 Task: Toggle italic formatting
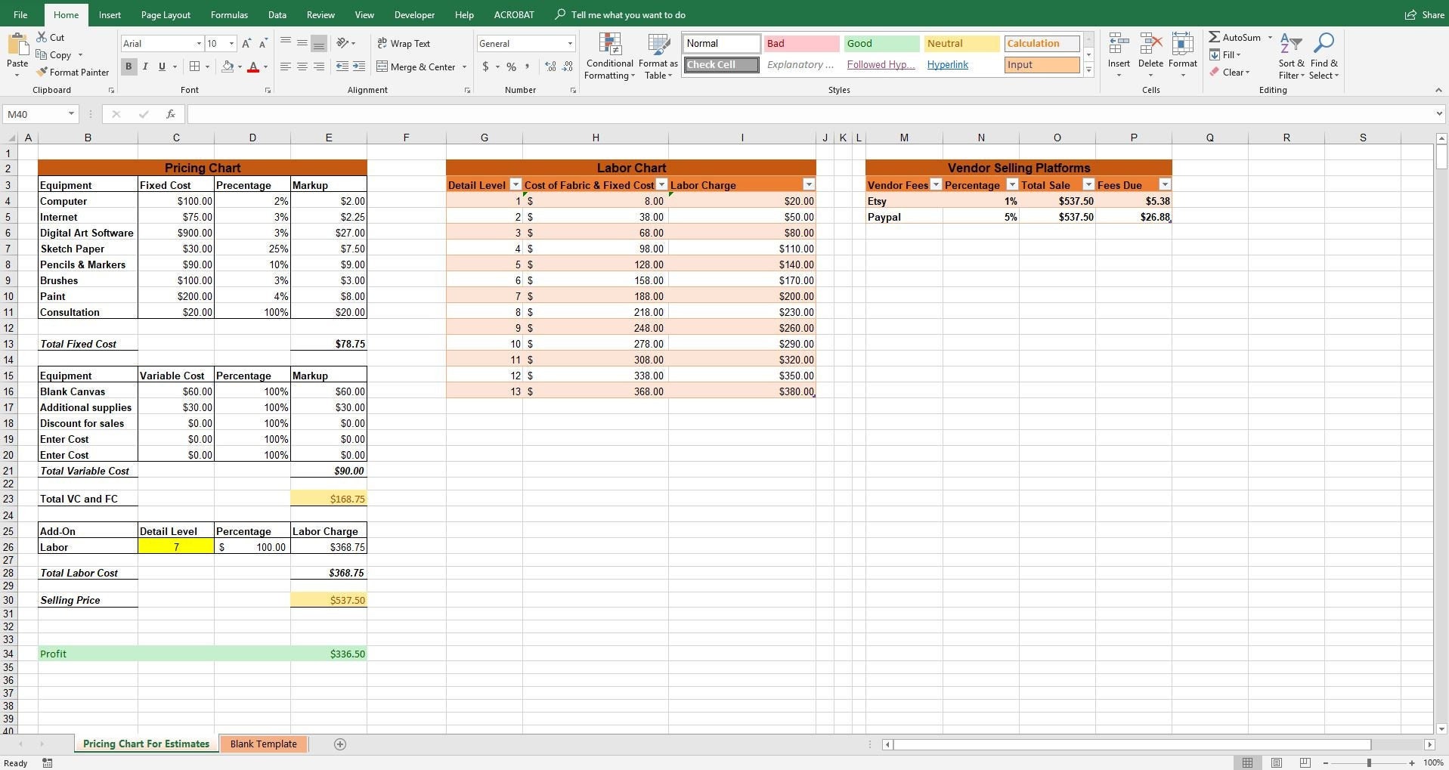click(x=144, y=66)
